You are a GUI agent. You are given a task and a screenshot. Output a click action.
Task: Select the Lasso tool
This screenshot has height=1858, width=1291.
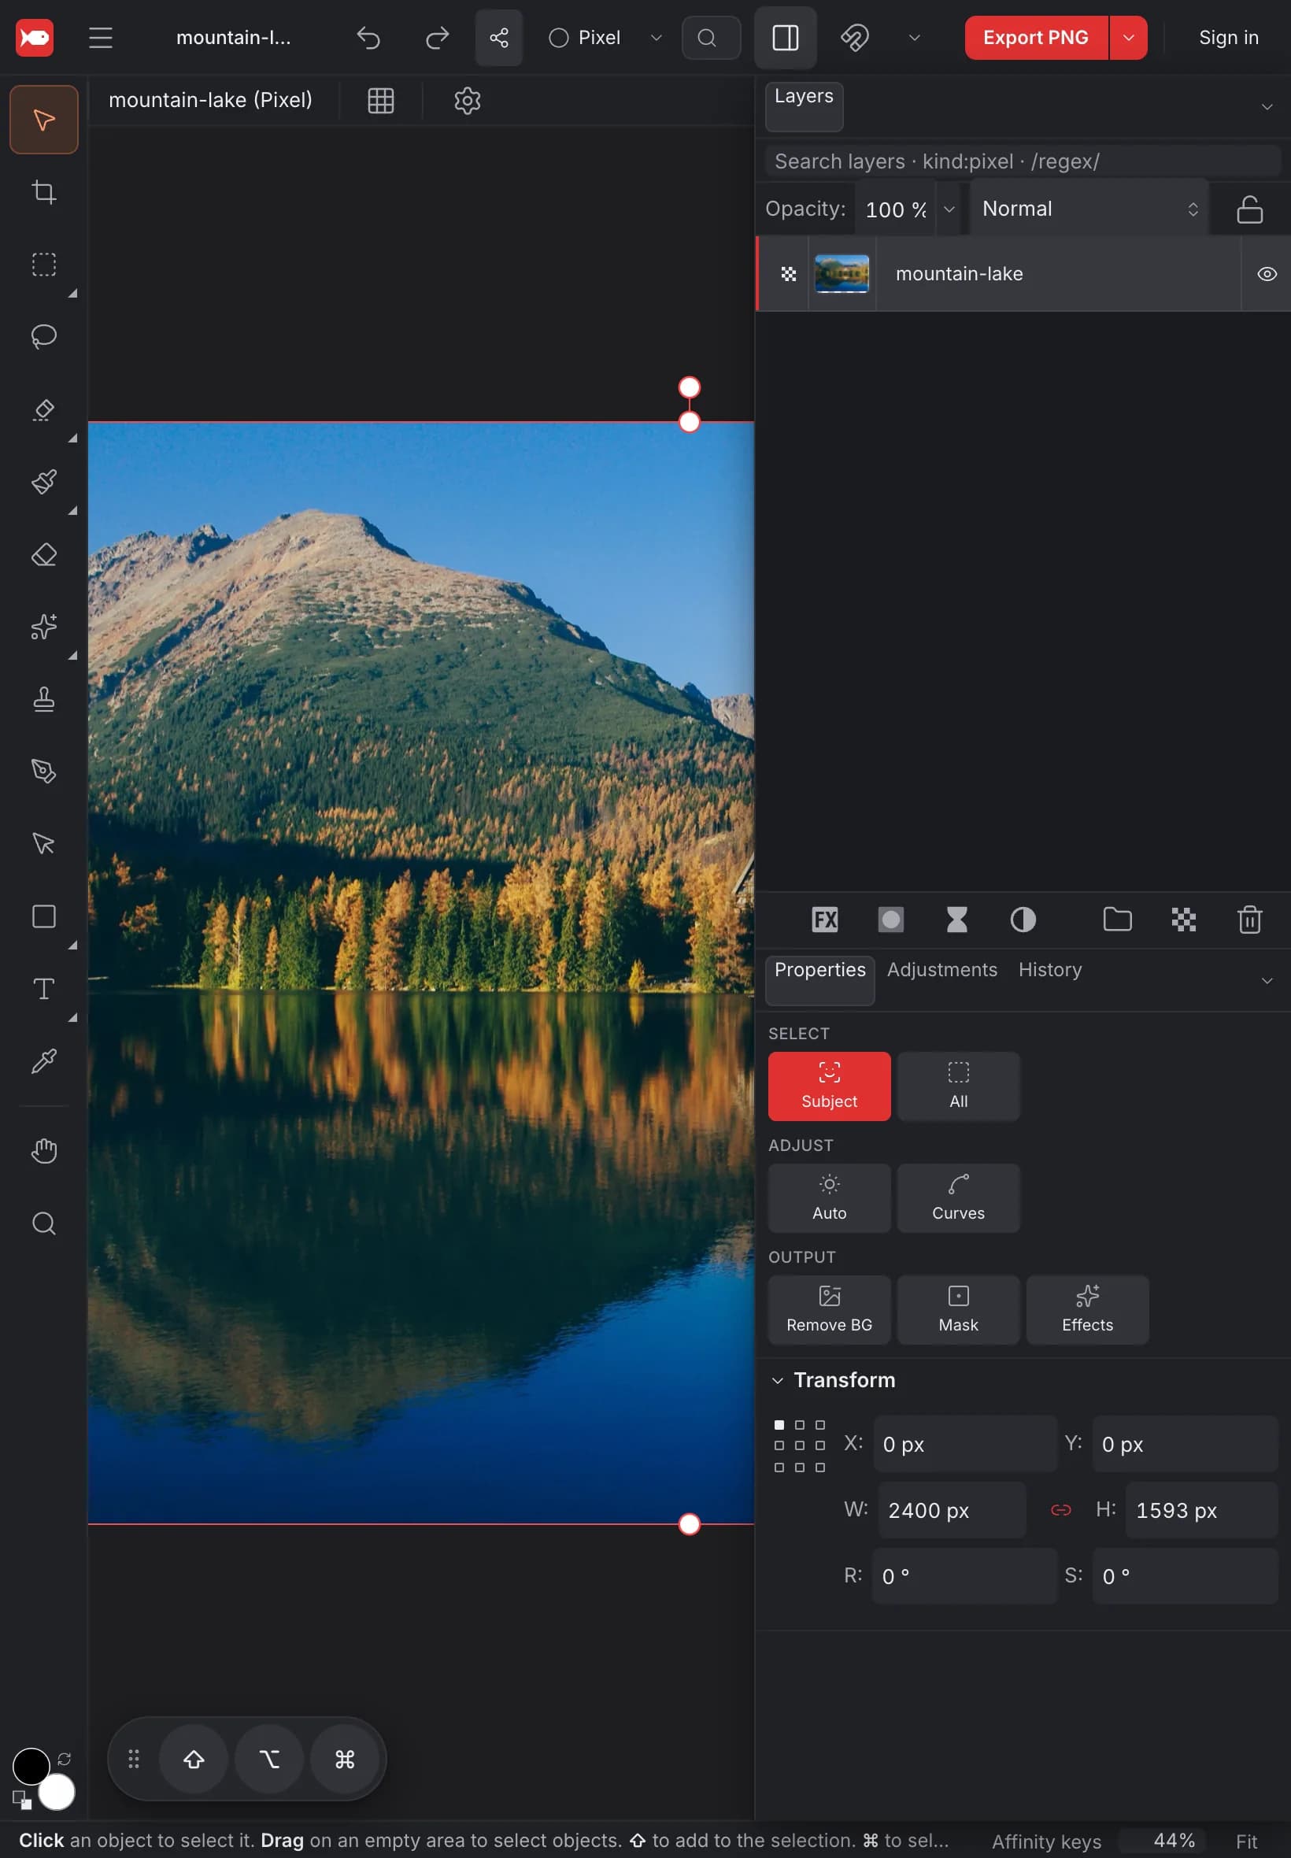tap(43, 336)
